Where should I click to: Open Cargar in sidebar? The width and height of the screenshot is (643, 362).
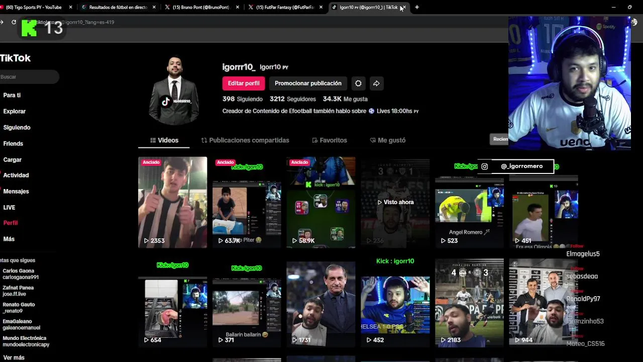click(13, 159)
